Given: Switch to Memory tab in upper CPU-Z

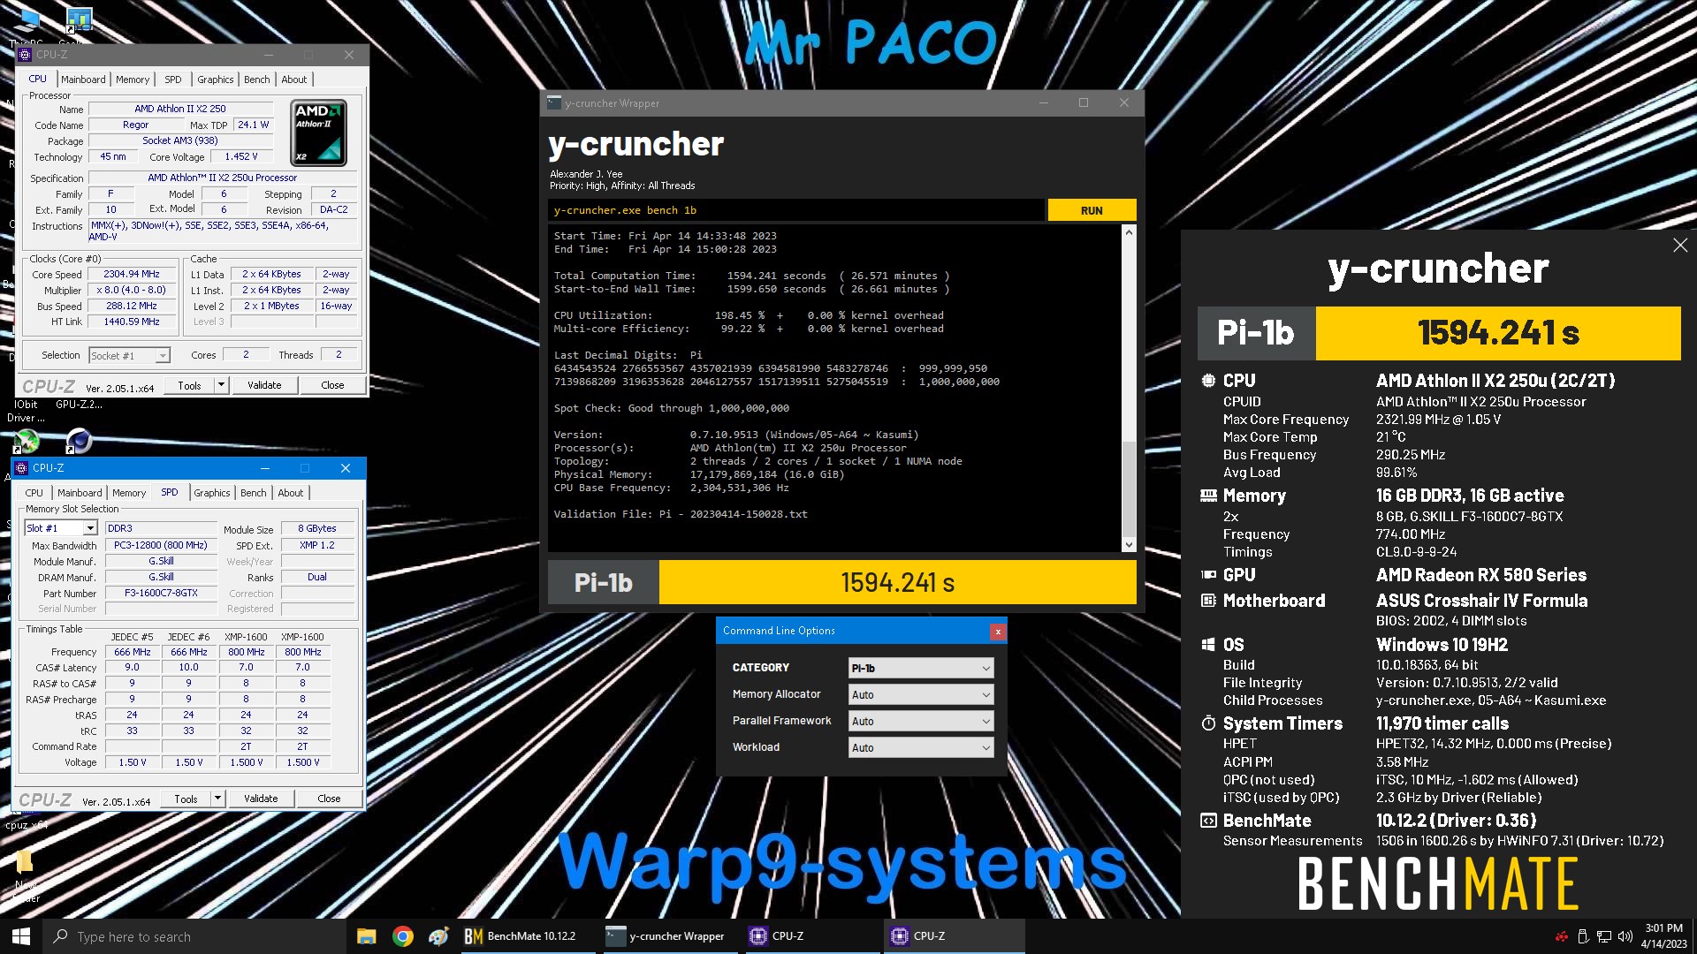Looking at the screenshot, I should [133, 79].
